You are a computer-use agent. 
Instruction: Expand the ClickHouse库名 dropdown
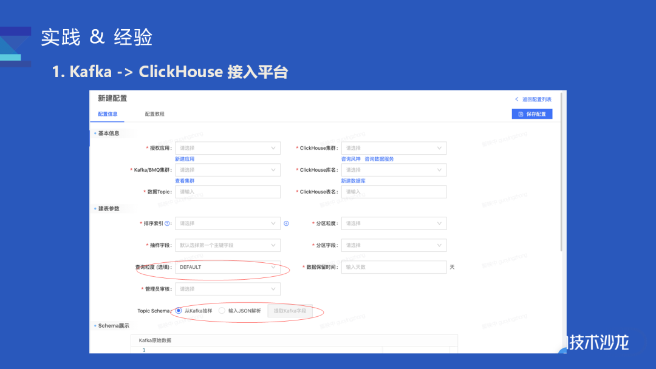pos(394,170)
